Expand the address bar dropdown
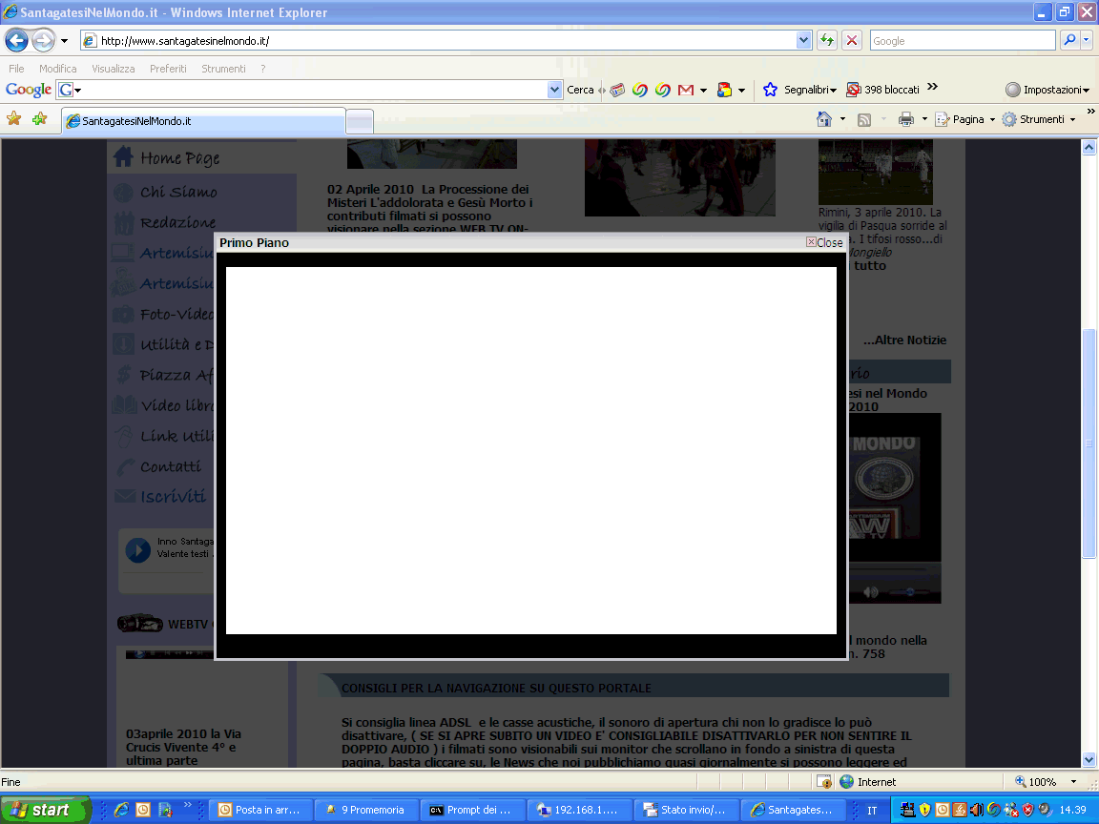 [803, 40]
